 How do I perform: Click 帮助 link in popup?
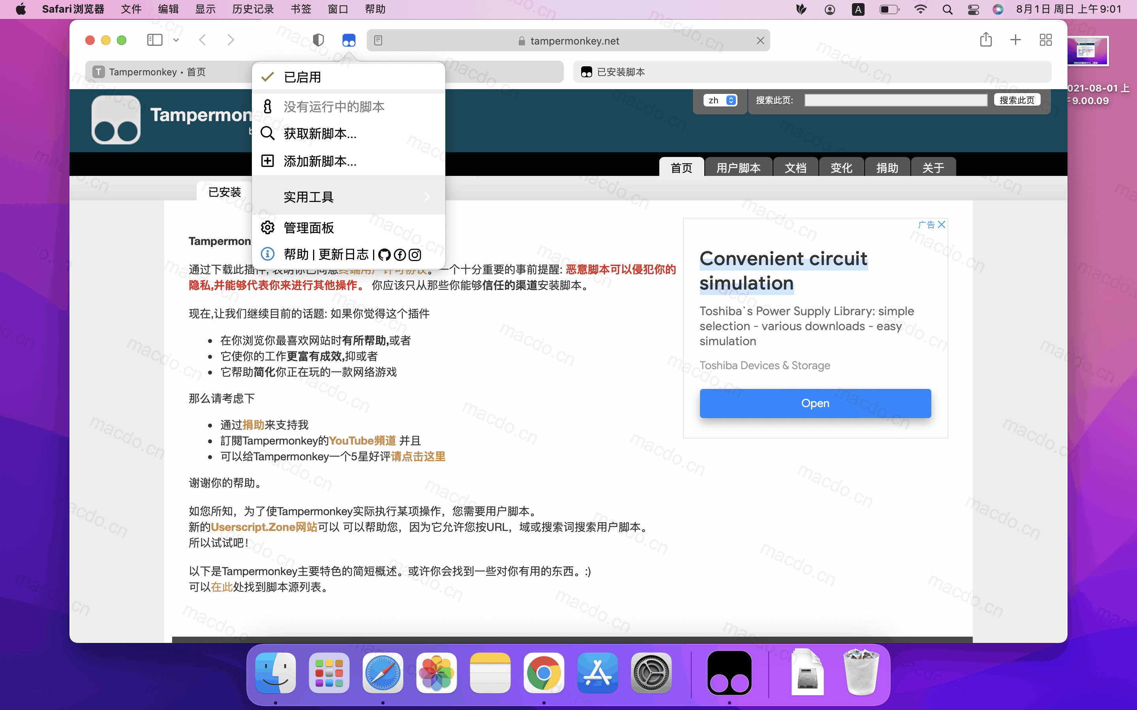[296, 254]
